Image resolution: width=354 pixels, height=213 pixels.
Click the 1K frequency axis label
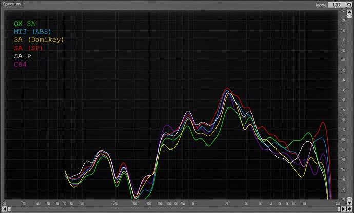pos(192,203)
